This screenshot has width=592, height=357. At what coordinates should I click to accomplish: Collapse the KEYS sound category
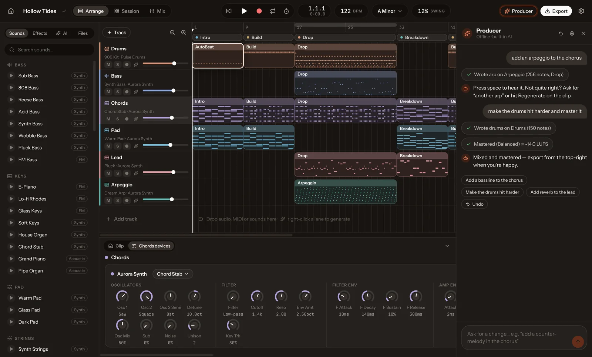[x=17, y=176]
